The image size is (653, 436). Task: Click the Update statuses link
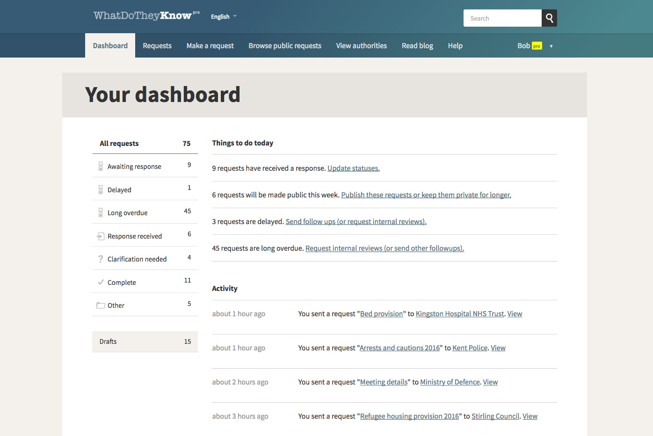pyautogui.click(x=353, y=168)
